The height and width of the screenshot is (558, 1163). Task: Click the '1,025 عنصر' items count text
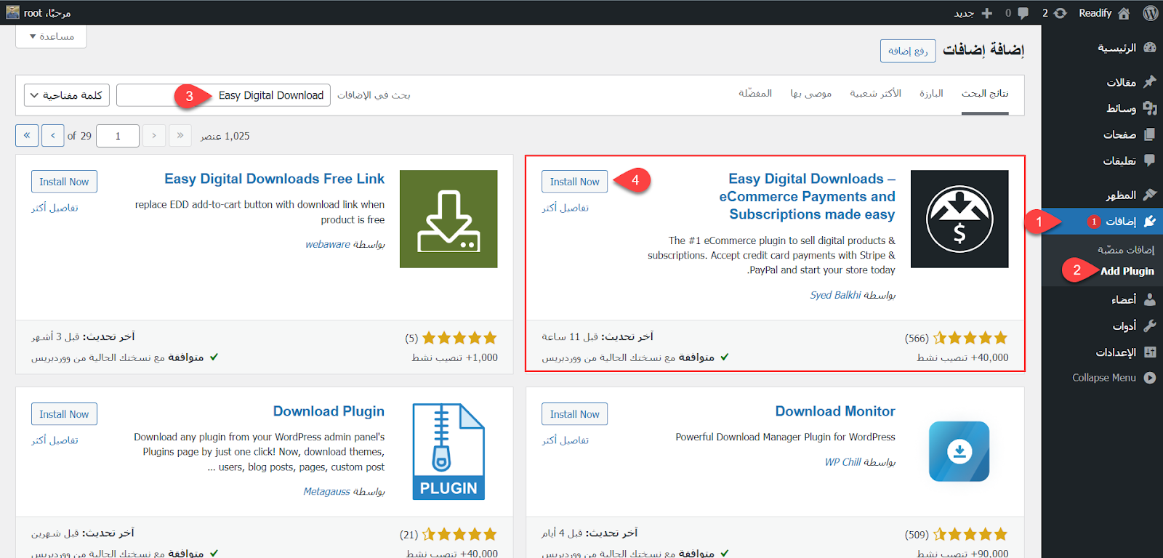pyautogui.click(x=225, y=136)
